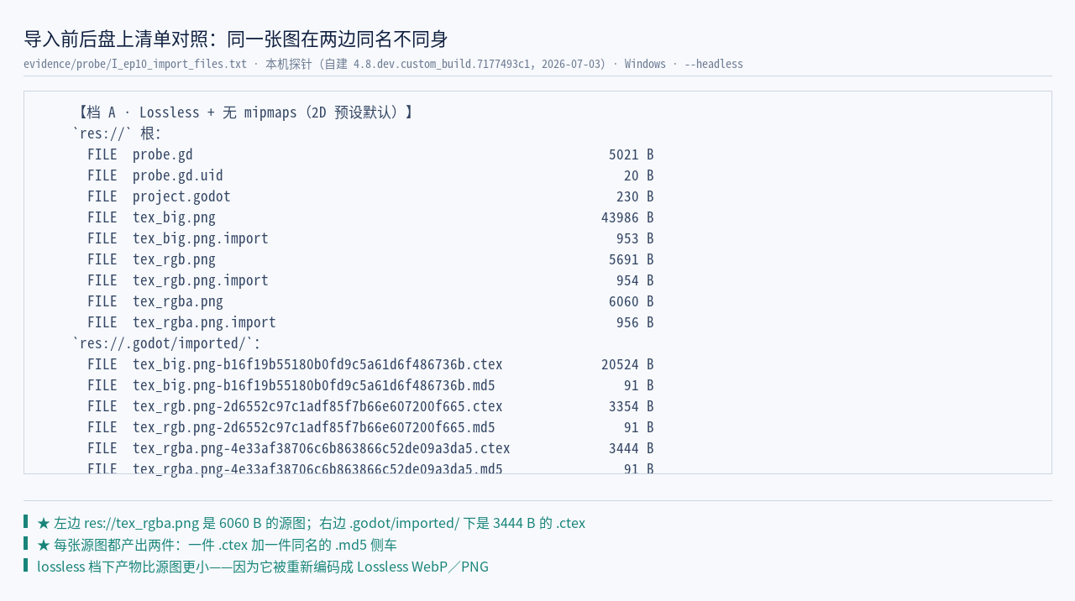Select the tex_rgba.png.import file row
The height and width of the screenshot is (601, 1075).
point(370,322)
